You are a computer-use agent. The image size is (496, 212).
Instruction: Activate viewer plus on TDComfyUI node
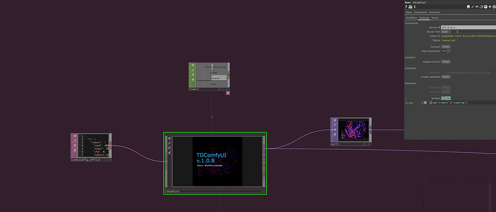(x=263, y=191)
